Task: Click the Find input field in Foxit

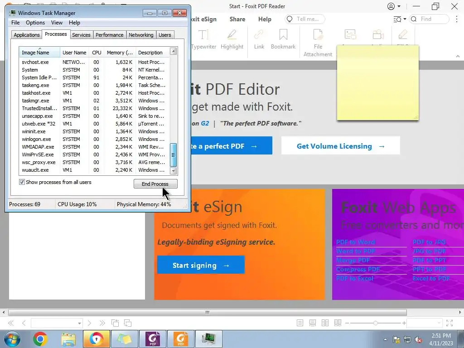Action: click(429, 19)
